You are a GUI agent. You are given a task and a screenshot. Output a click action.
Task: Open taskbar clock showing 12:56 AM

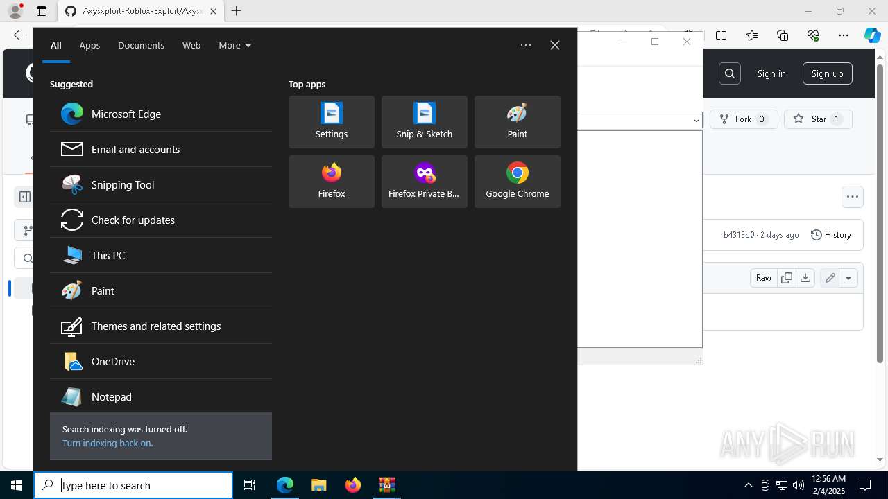pyautogui.click(x=828, y=485)
